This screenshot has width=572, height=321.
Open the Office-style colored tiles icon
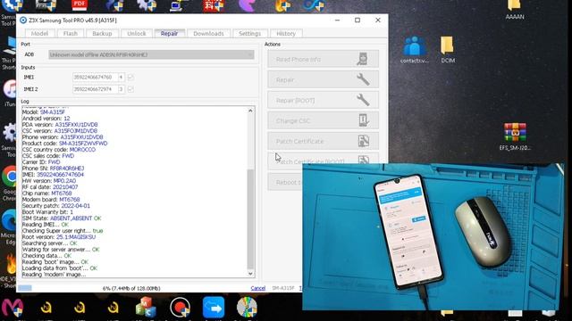[x=146, y=308]
